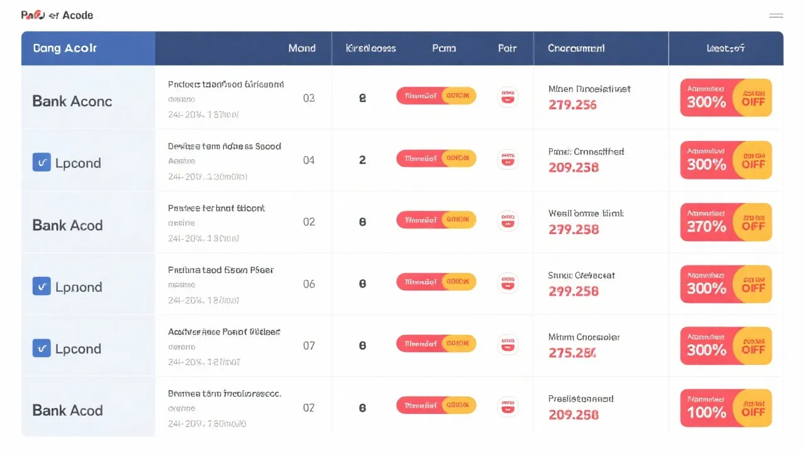Sort by the Mond column header
The height and width of the screenshot is (453, 805).
coord(302,48)
